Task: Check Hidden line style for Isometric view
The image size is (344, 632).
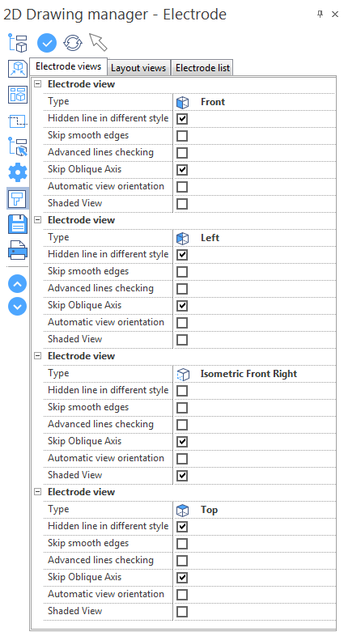Action: pyautogui.click(x=182, y=391)
